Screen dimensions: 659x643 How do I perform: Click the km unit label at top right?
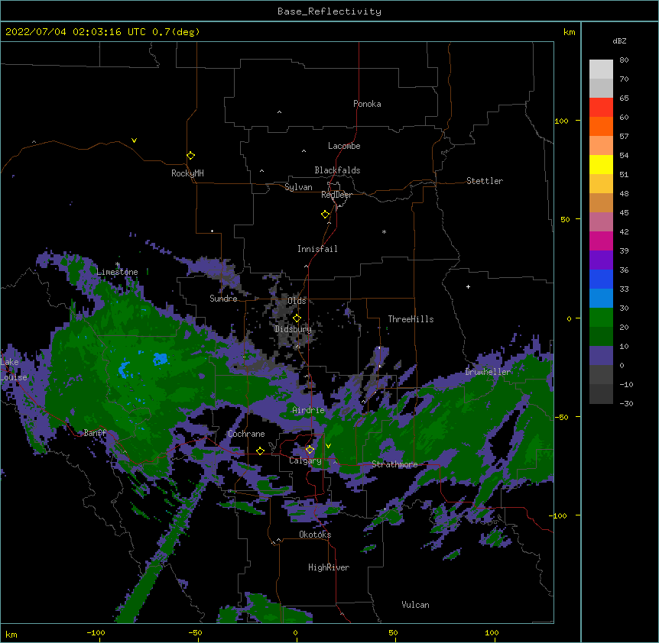click(569, 32)
